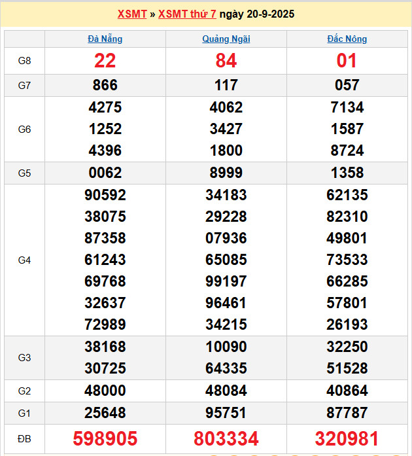Click the G5 result 8999
412x456 pixels.
(226, 173)
